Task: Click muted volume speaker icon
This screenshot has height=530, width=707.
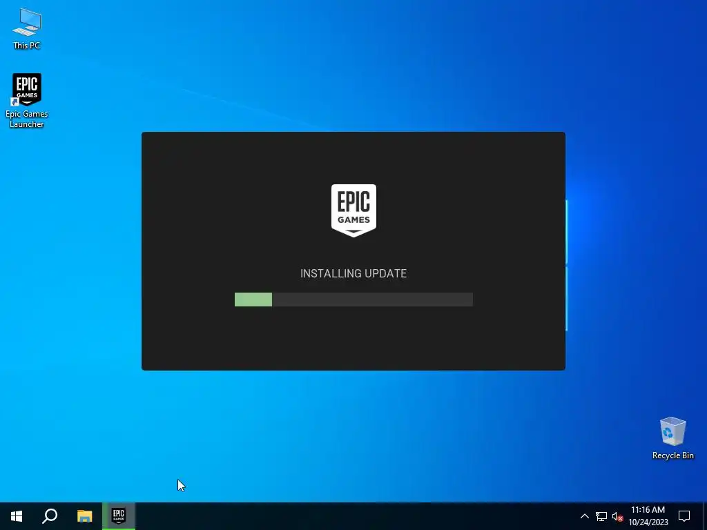Action: pos(617,516)
